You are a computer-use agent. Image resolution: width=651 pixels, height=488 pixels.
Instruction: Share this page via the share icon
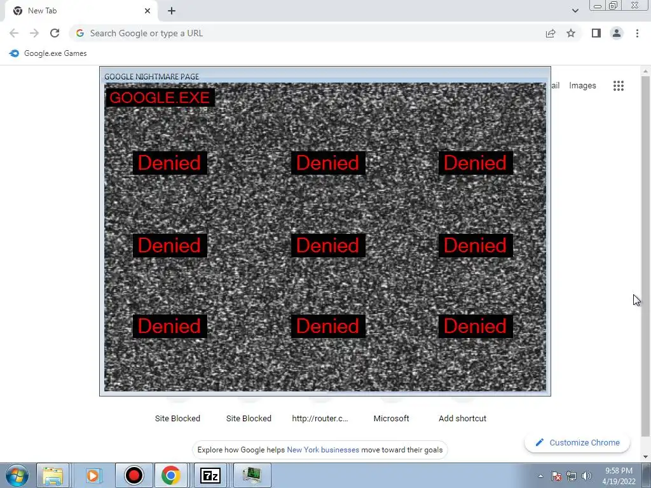pos(551,33)
